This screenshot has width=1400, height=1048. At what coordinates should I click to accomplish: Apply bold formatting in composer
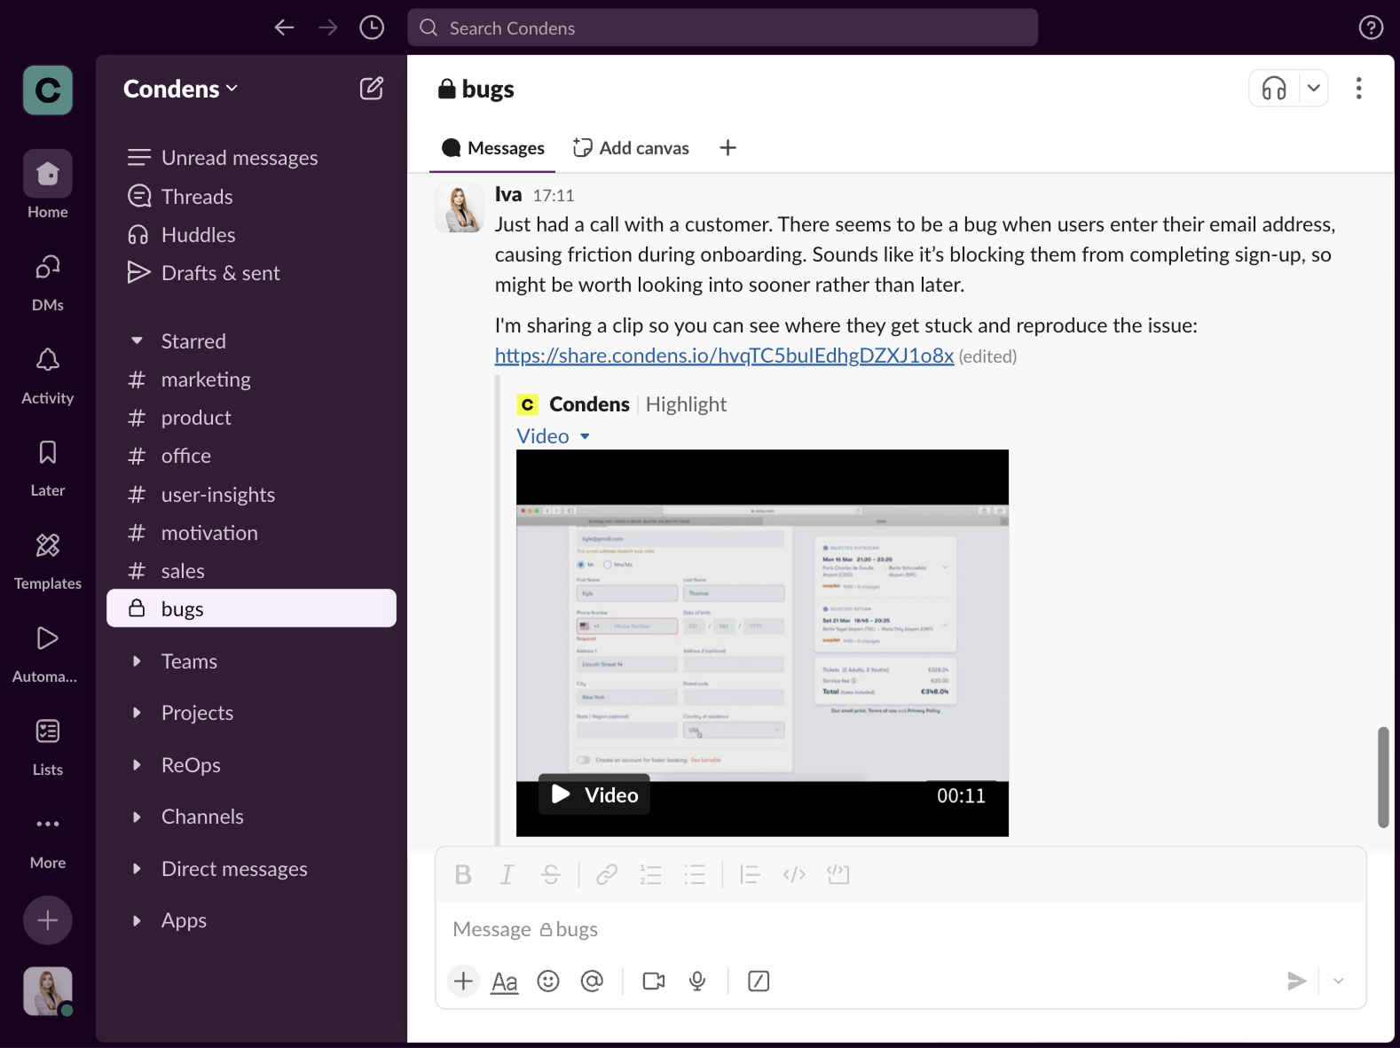(463, 875)
